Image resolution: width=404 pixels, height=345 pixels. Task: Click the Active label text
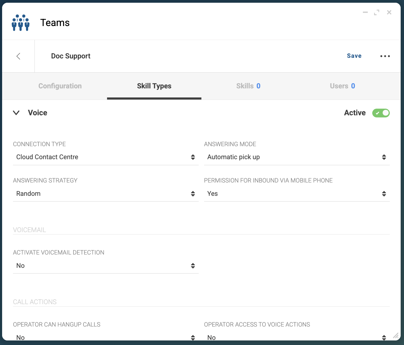pos(355,113)
